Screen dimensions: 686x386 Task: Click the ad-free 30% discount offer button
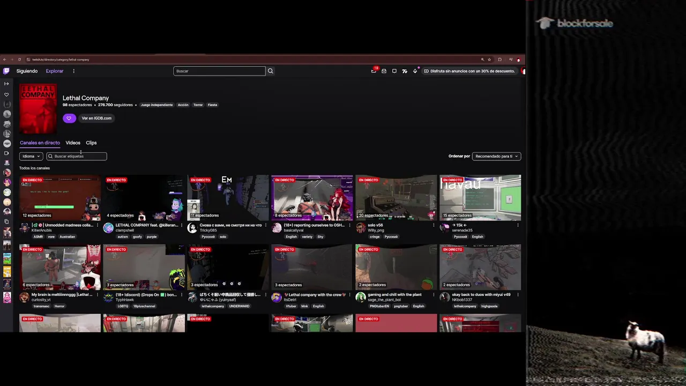pyautogui.click(x=470, y=71)
